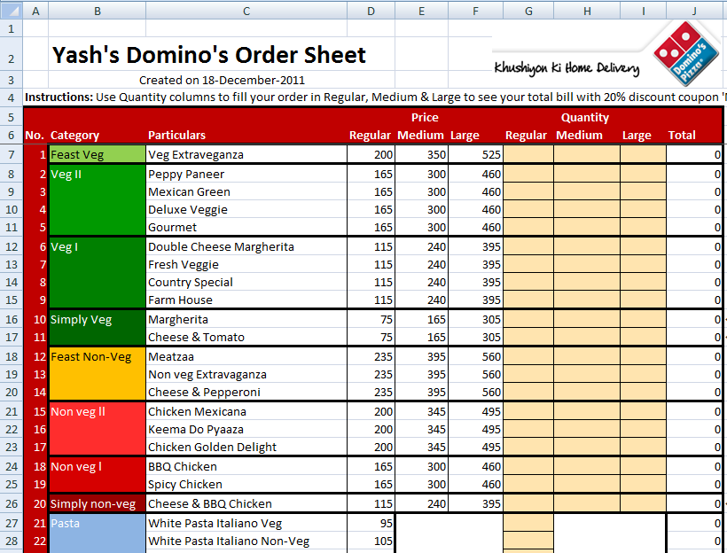Image resolution: width=727 pixels, height=553 pixels.
Task: Click the "Keema Do Pyaaza" cell
Action: tap(246, 429)
